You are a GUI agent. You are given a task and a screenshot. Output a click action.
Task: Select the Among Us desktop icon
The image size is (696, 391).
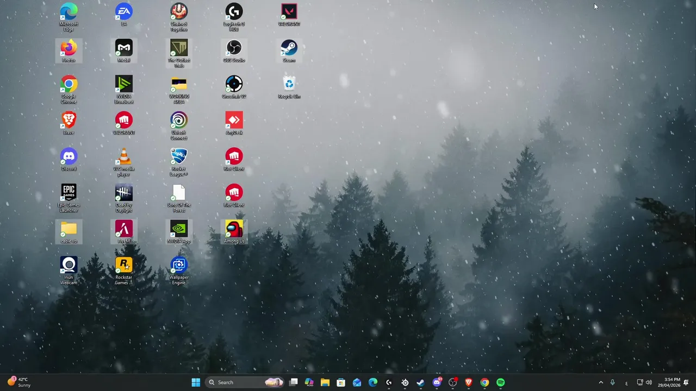coord(234,232)
